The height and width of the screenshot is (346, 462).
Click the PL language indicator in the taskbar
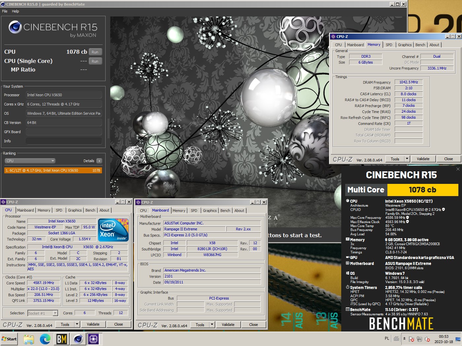[387, 338]
